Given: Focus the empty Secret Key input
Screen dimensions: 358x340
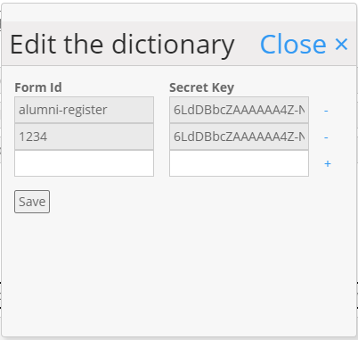Looking at the screenshot, I should click(239, 163).
